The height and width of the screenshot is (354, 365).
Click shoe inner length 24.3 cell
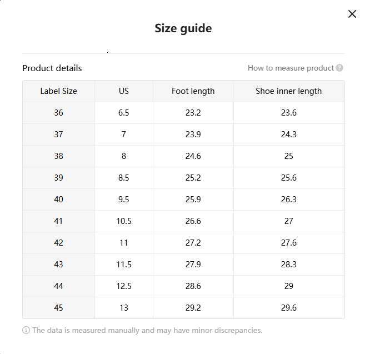pyautogui.click(x=288, y=134)
